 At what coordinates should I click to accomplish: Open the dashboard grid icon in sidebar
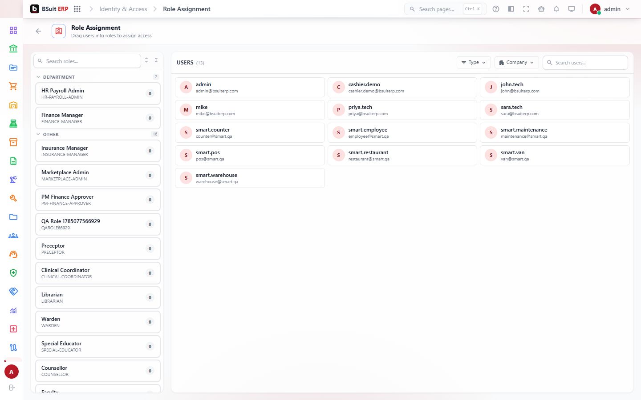pyautogui.click(x=13, y=30)
